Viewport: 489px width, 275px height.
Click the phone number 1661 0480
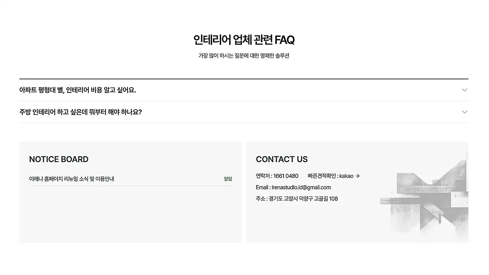(286, 176)
